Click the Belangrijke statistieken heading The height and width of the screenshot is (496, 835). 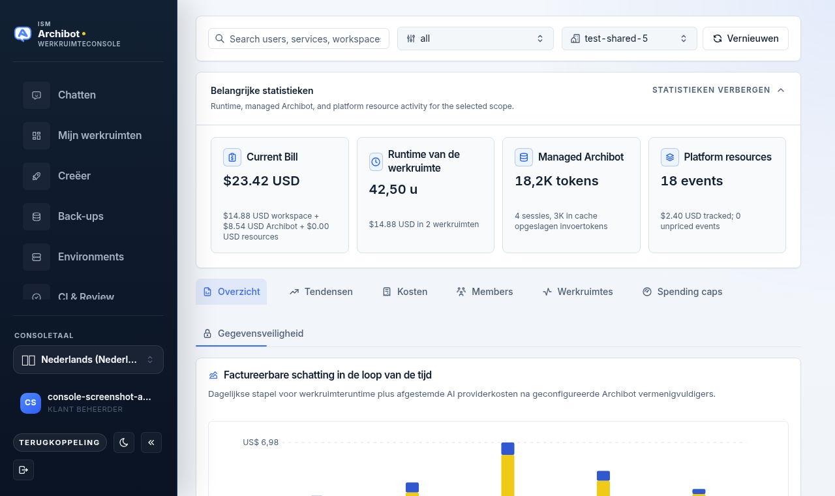click(x=262, y=91)
